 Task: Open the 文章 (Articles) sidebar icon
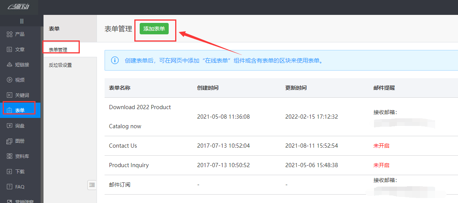[x=10, y=50]
